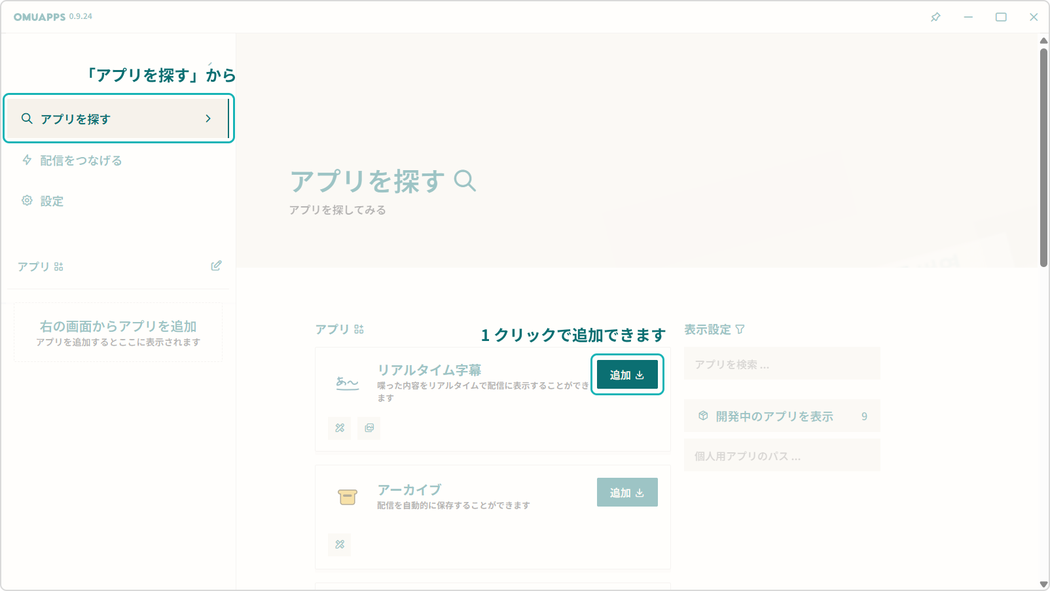Expand アプリを探す using its chevron arrow
The height and width of the screenshot is (591, 1050).
click(x=208, y=118)
